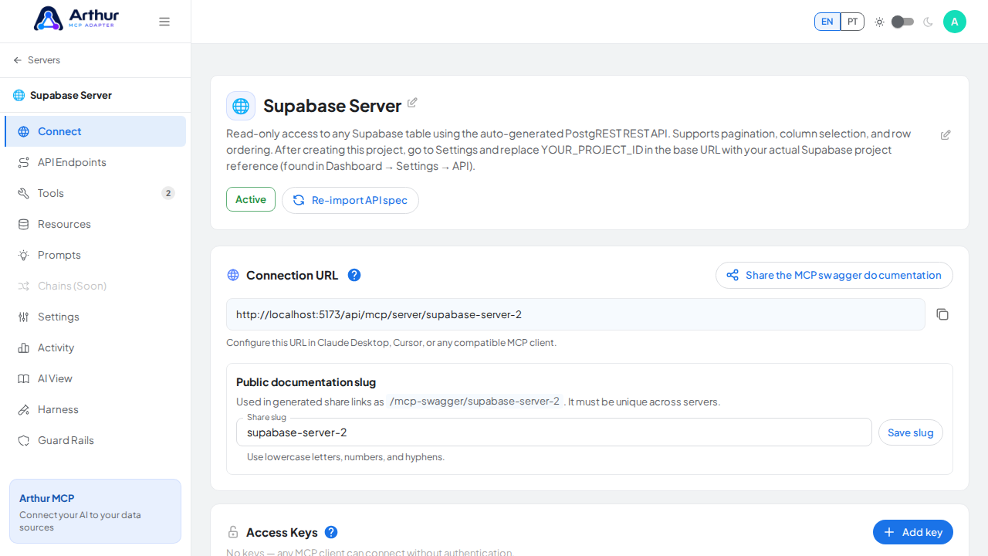Click the moon dark-mode icon
Viewport: 988px width, 556px height.
point(928,22)
